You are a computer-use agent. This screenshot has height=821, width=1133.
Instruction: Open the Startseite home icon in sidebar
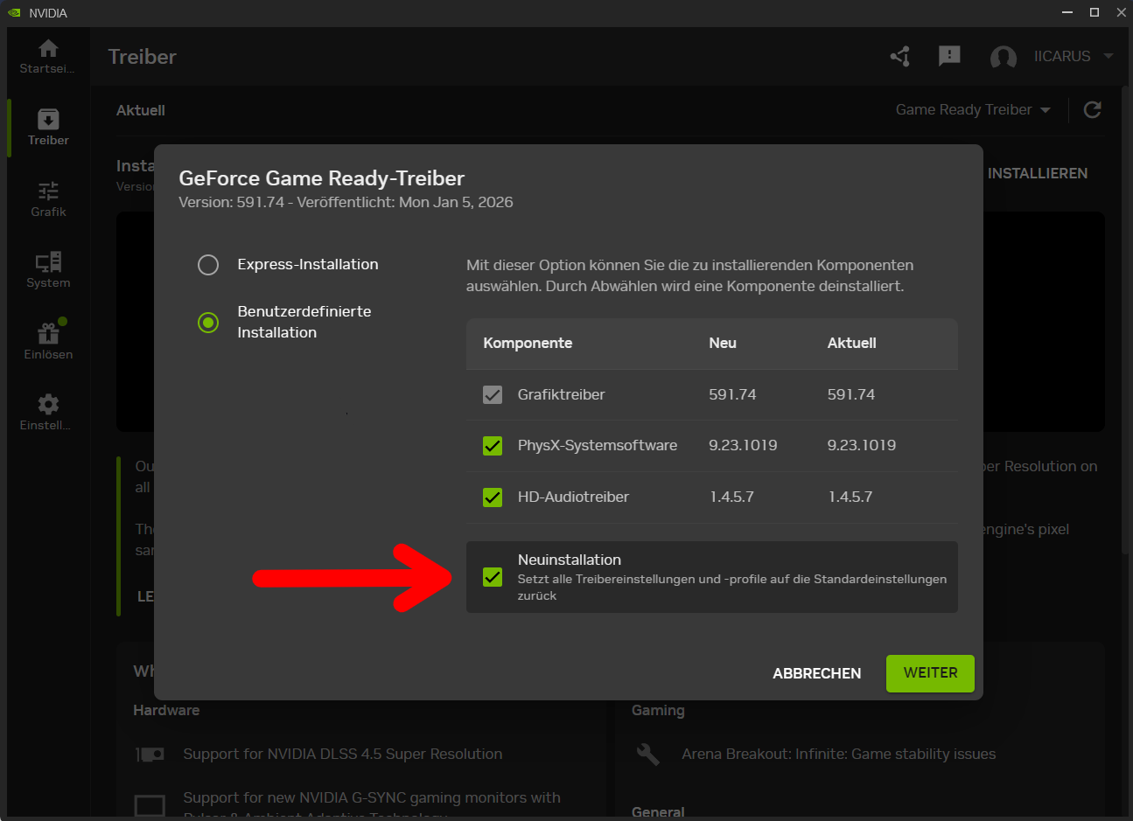pyautogui.click(x=48, y=48)
